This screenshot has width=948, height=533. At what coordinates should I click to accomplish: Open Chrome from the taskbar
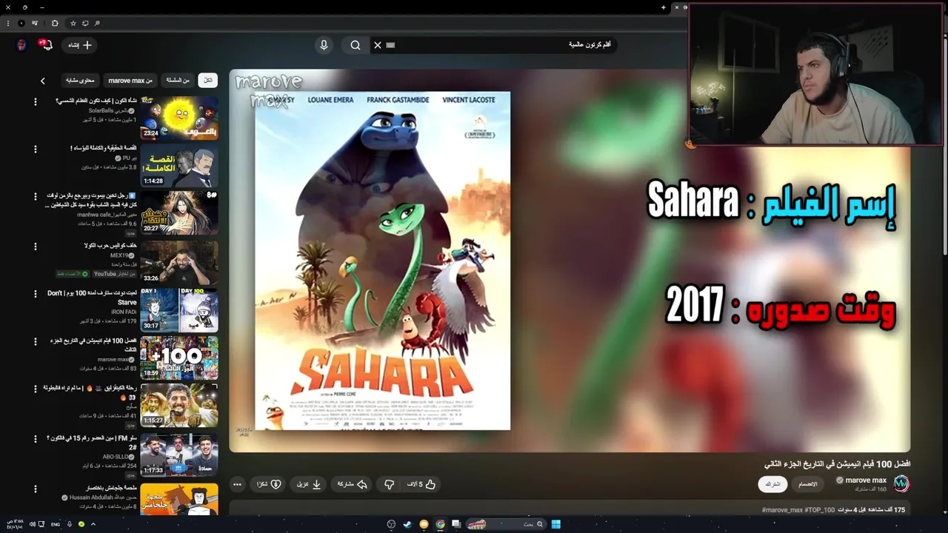coord(440,524)
